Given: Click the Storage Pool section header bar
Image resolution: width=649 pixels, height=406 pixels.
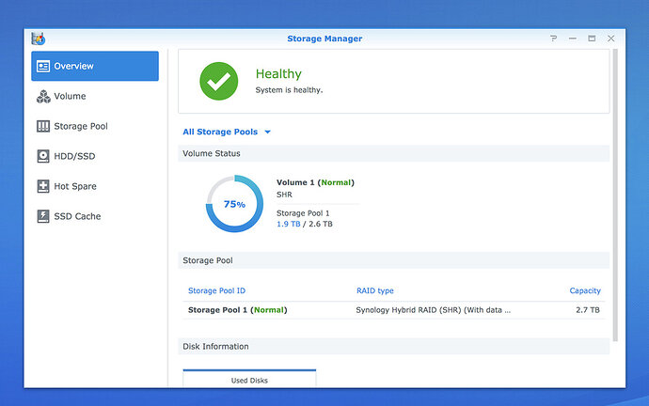Looking at the screenshot, I should click(x=393, y=260).
